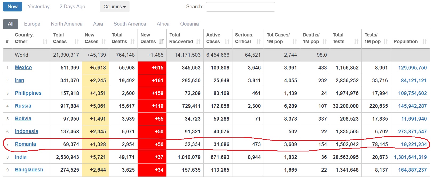
Task: Open the Mexico country link
Action: click(x=23, y=67)
